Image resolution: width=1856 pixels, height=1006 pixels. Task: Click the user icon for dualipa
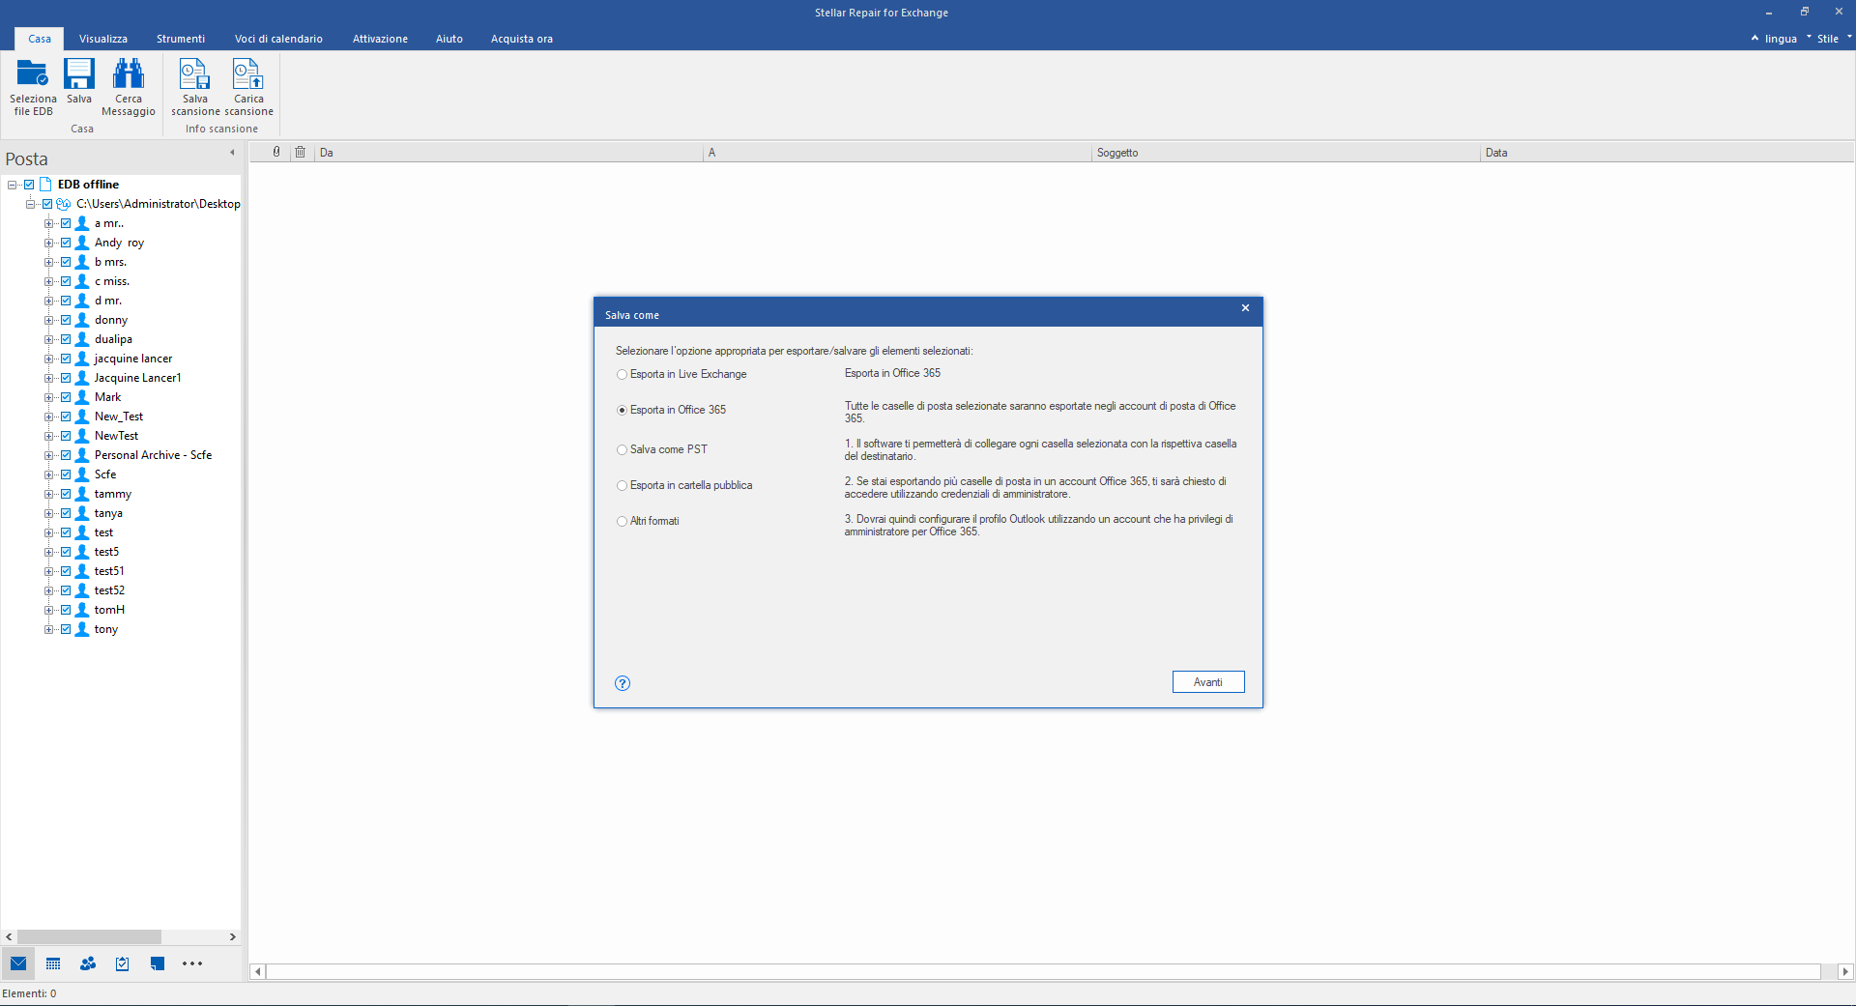[x=82, y=339]
